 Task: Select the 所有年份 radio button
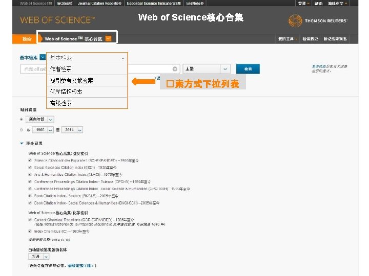point(22,120)
